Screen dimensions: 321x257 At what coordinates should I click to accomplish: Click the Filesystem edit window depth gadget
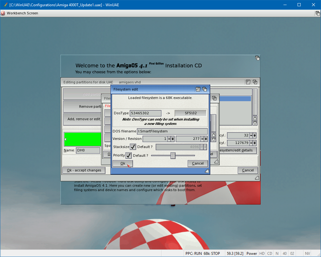(204, 89)
